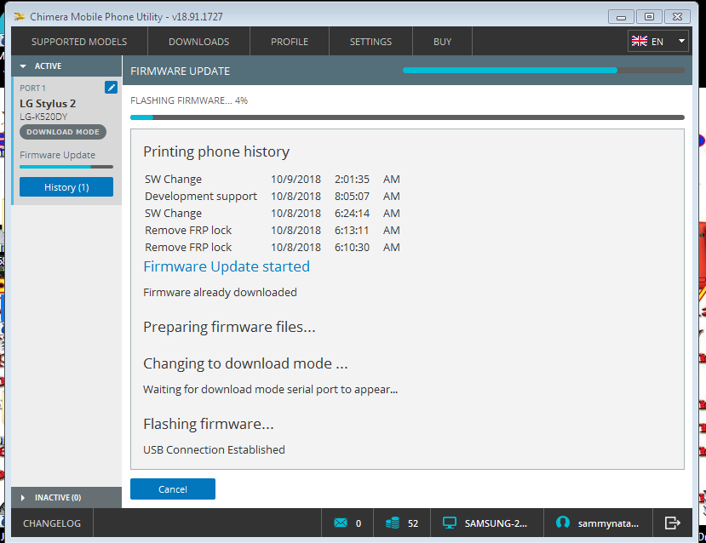Open the messages envelope icon
Screen dimensions: 706x543
point(341,523)
